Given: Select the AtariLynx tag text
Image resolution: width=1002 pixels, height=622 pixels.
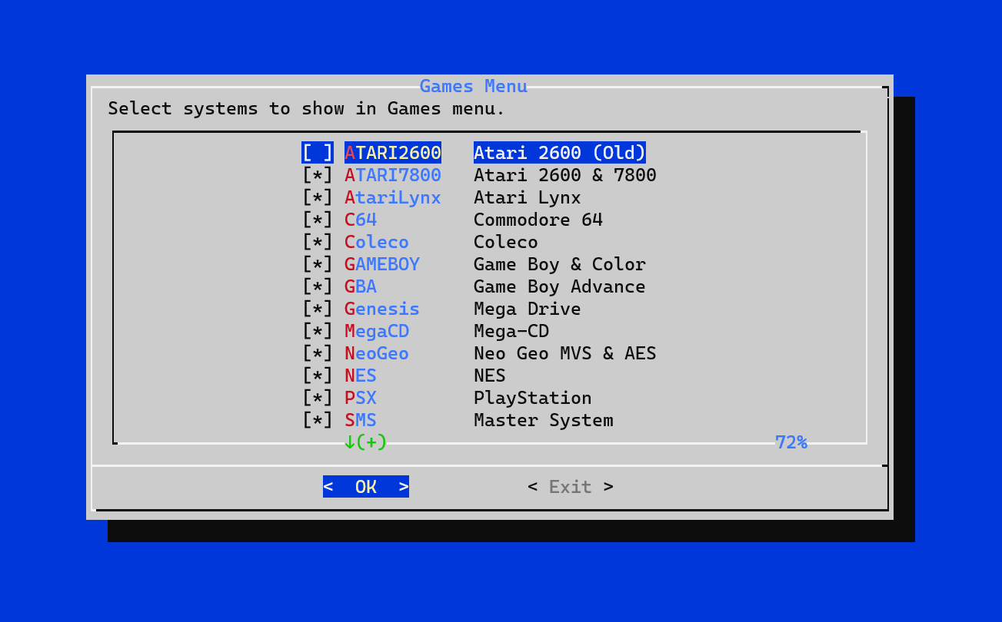Looking at the screenshot, I should click(x=393, y=197).
